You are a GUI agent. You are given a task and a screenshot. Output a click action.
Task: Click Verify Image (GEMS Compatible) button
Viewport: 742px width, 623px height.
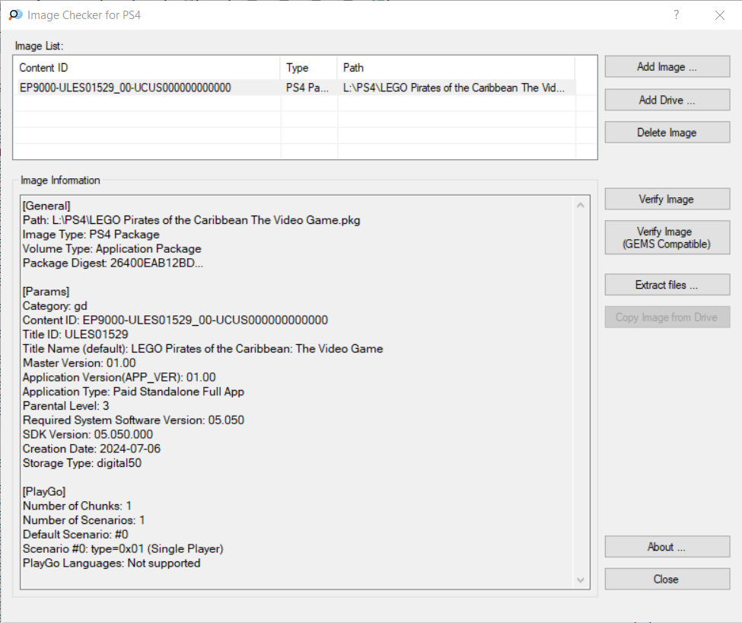667,238
